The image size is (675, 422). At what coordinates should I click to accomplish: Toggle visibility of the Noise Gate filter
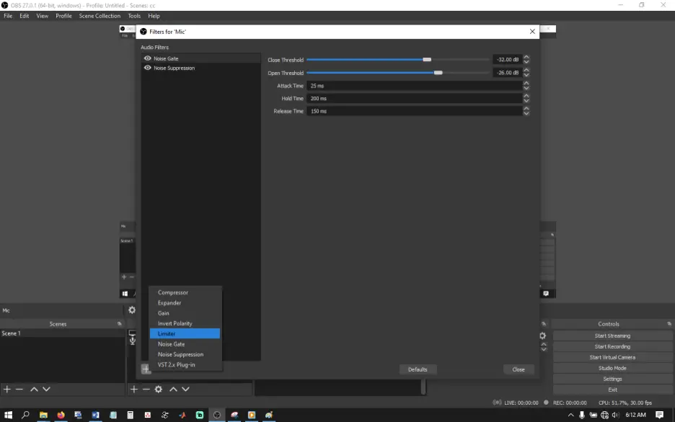[146, 58]
